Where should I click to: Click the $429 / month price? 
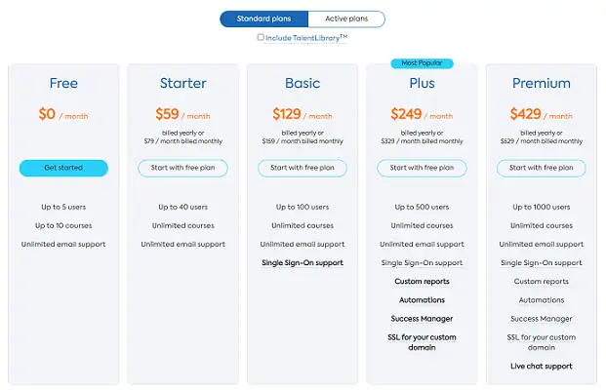coord(541,114)
